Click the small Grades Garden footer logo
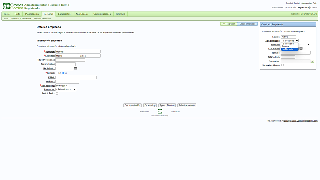The image size is (320, 180). tap(160, 111)
